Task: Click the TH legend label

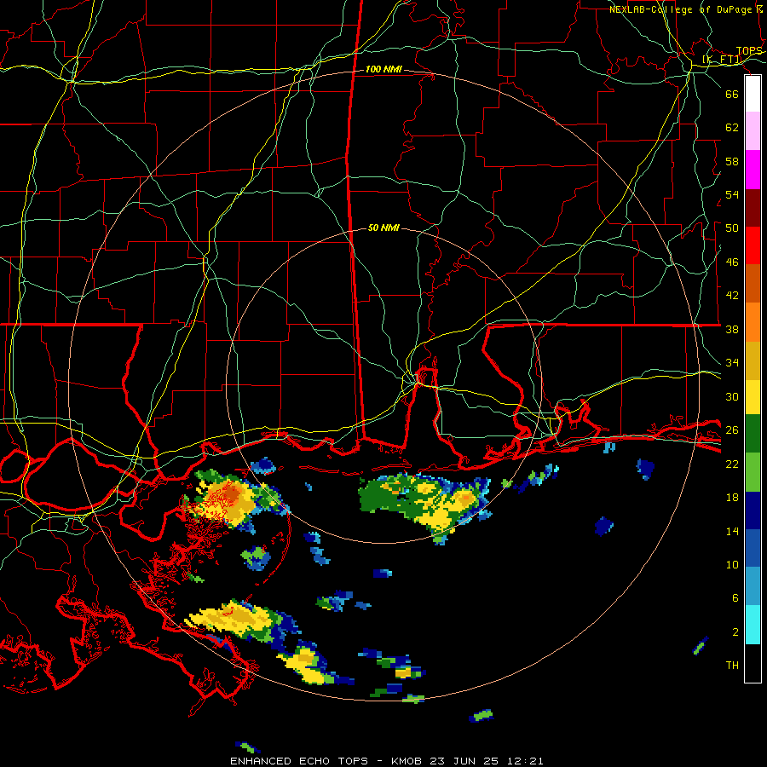Action: [x=732, y=666]
